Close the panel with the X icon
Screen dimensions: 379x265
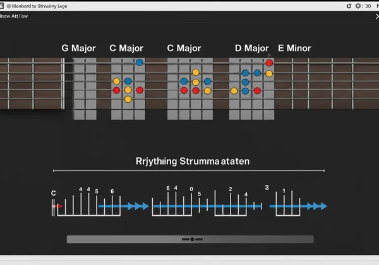[377, 16]
